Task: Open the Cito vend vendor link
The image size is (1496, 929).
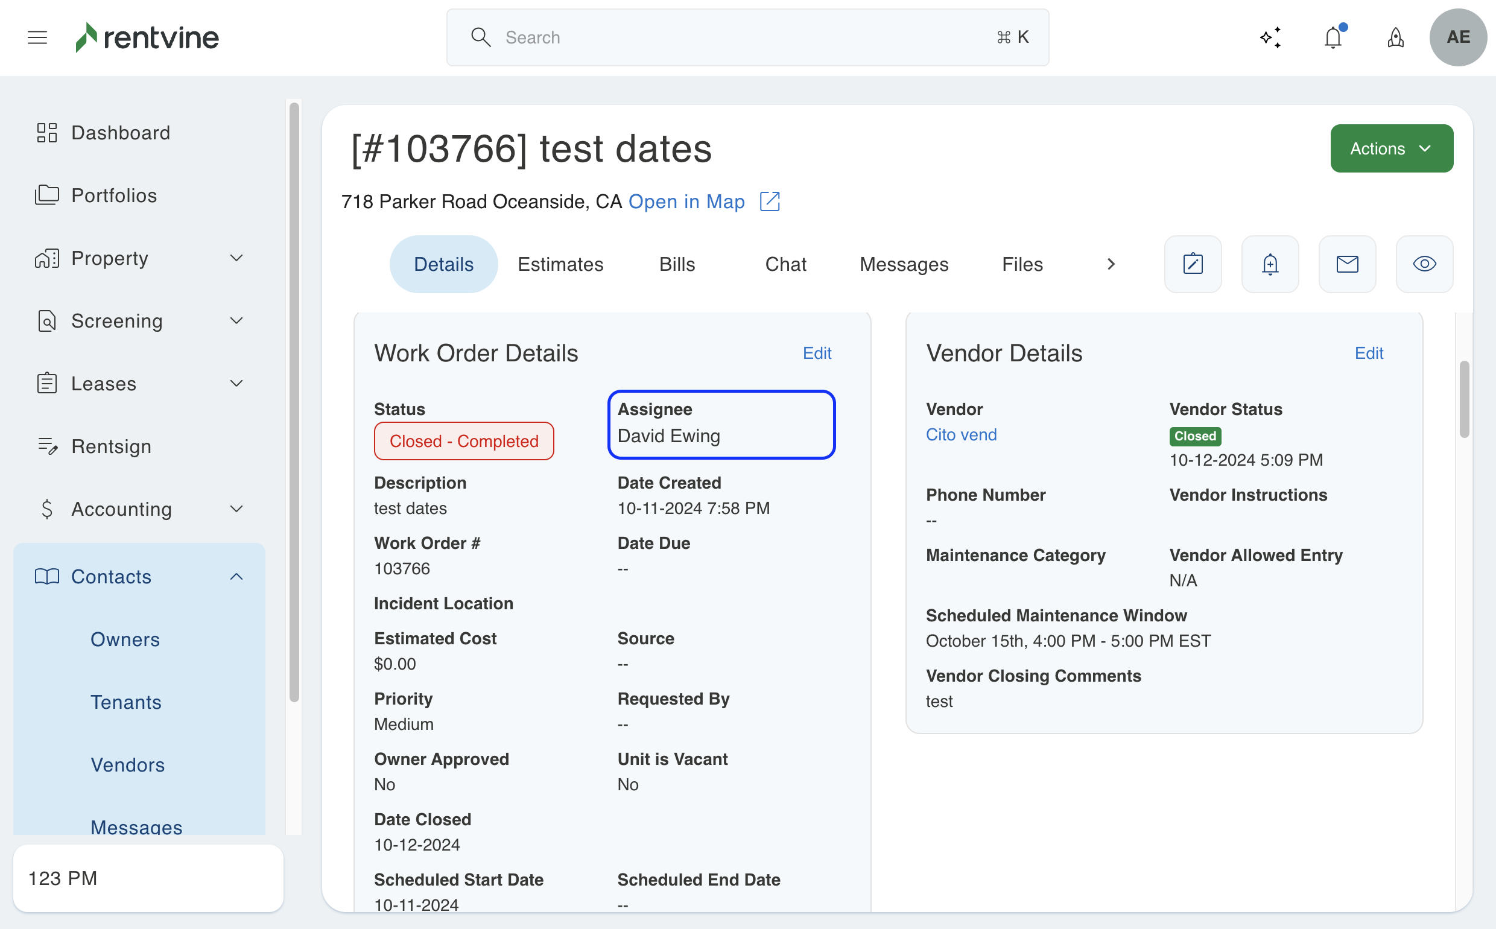Action: (x=961, y=435)
